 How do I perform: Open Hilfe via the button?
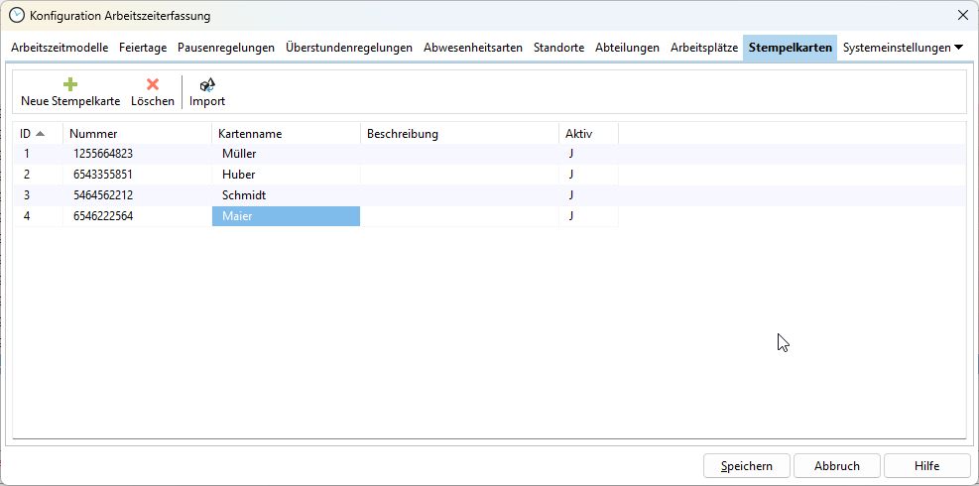click(926, 465)
